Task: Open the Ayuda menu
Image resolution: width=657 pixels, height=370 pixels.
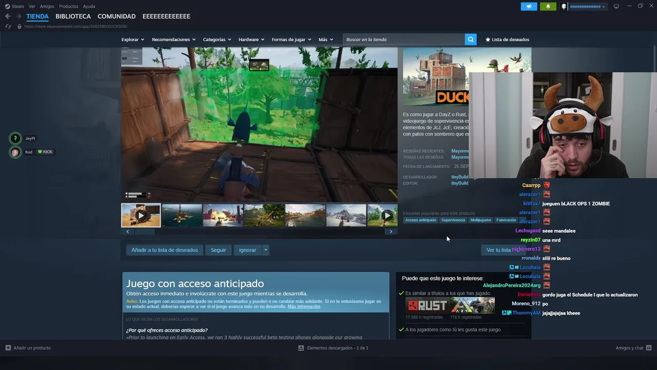Action: pyautogui.click(x=89, y=6)
